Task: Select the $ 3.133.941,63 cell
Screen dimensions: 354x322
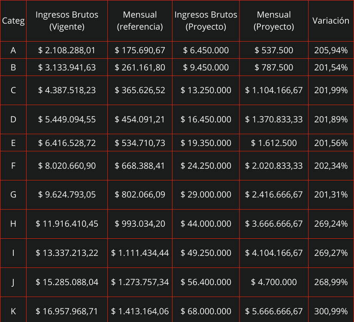Action: 67,67
